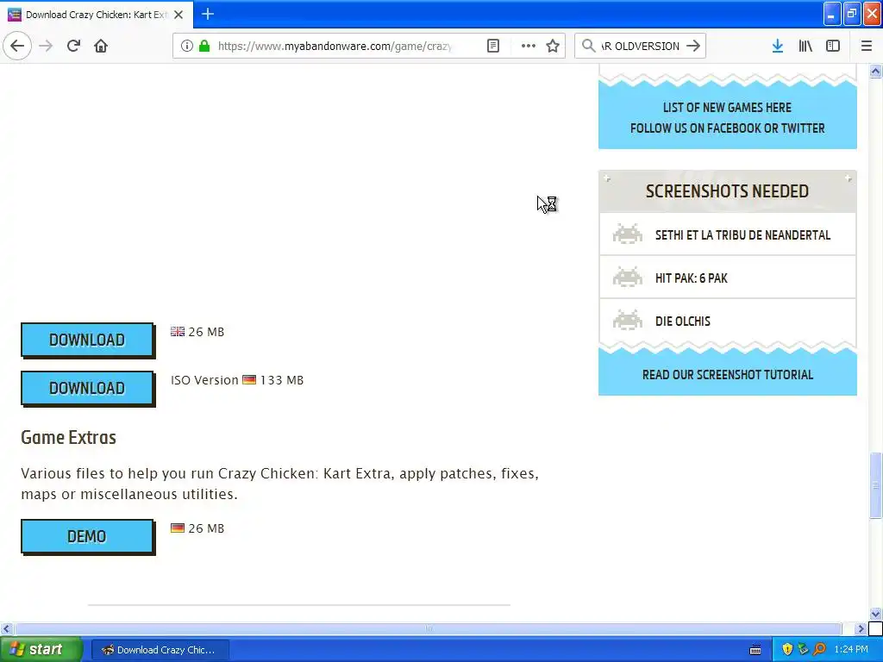Click the German flag beside 133 MB
The height and width of the screenshot is (662, 883).
[249, 380]
